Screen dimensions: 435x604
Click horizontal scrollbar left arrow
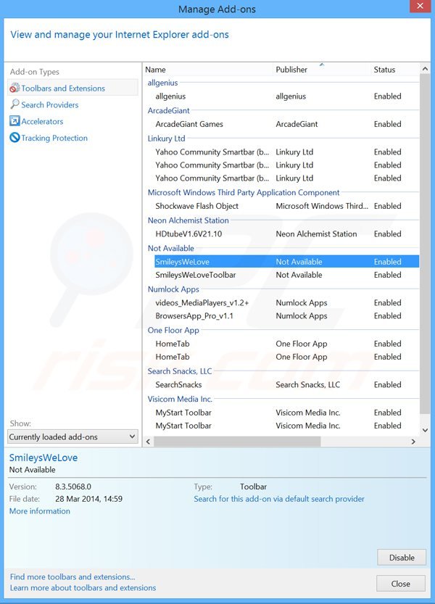click(148, 442)
